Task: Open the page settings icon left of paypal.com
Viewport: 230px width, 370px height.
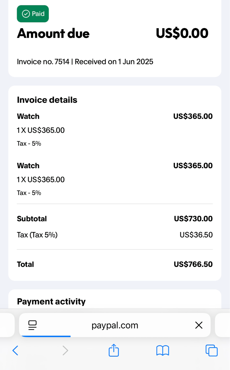Action: [33, 325]
